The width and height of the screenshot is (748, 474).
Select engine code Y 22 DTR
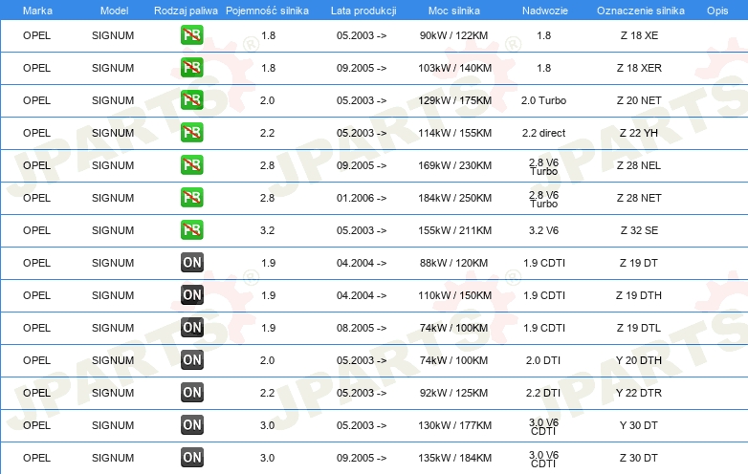point(639,393)
